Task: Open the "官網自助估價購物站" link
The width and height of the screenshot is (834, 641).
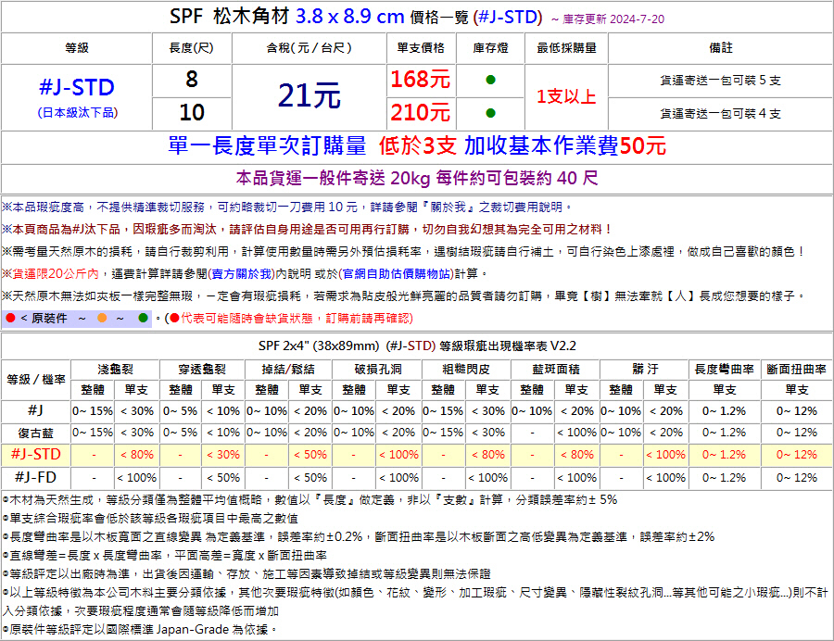Action: pos(397,274)
